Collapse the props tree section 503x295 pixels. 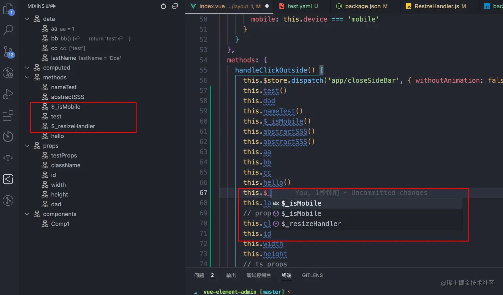coord(27,146)
